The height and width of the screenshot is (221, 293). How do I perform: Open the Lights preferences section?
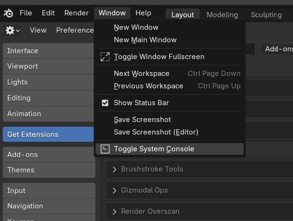click(48, 82)
